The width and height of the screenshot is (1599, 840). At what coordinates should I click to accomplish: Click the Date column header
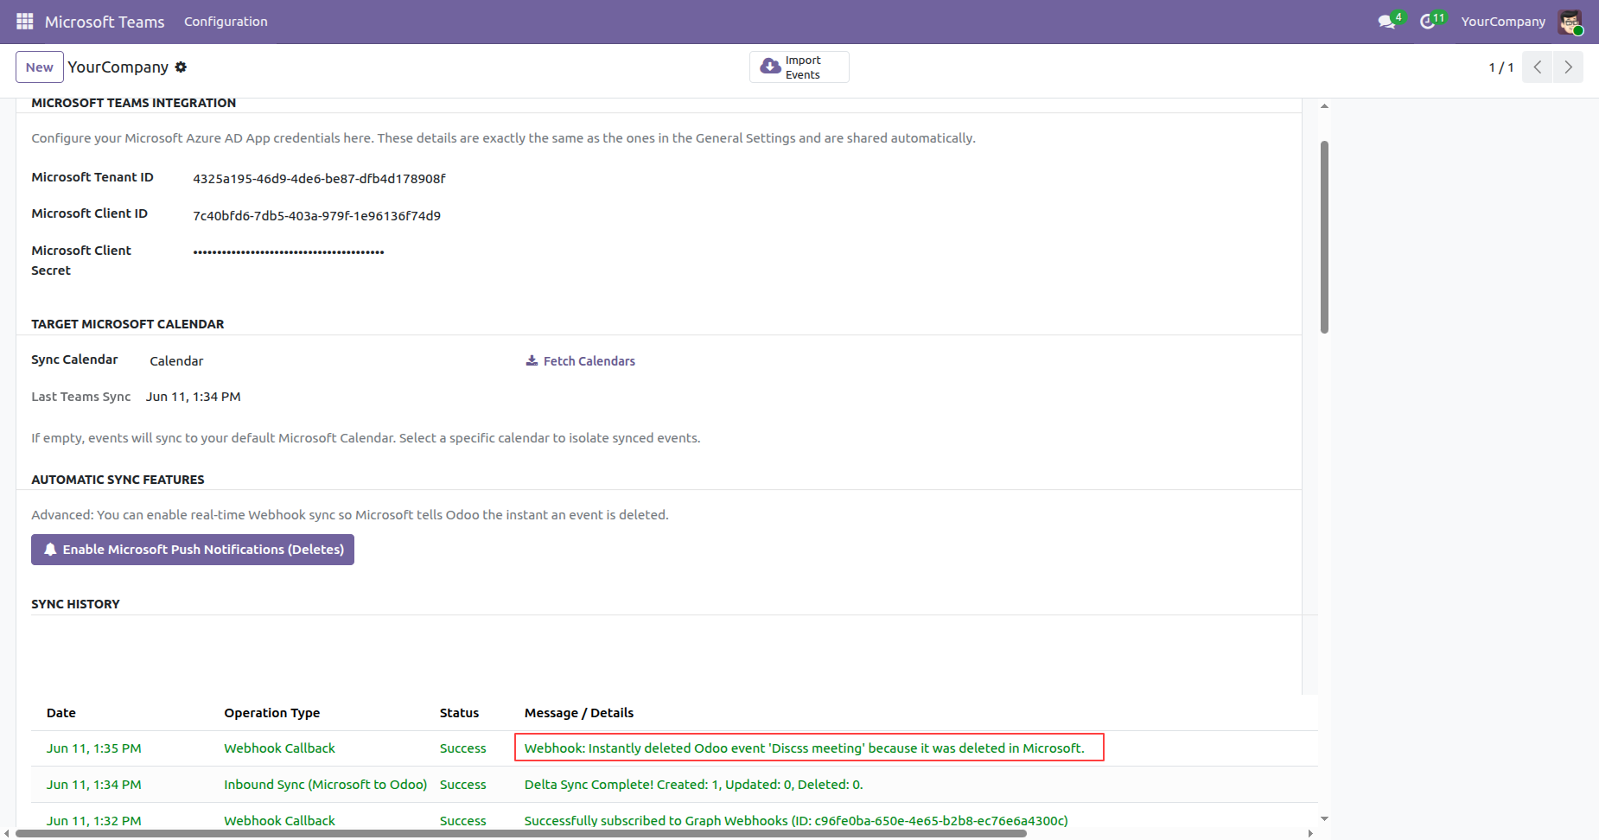(61, 713)
